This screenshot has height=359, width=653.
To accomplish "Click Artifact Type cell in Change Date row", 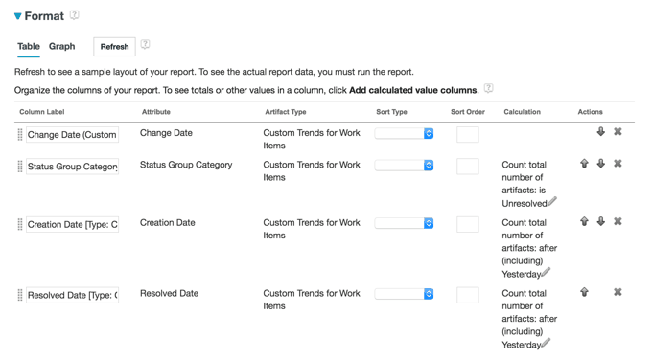I will [x=312, y=140].
